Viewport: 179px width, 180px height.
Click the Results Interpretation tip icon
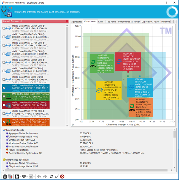[x=7, y=150]
